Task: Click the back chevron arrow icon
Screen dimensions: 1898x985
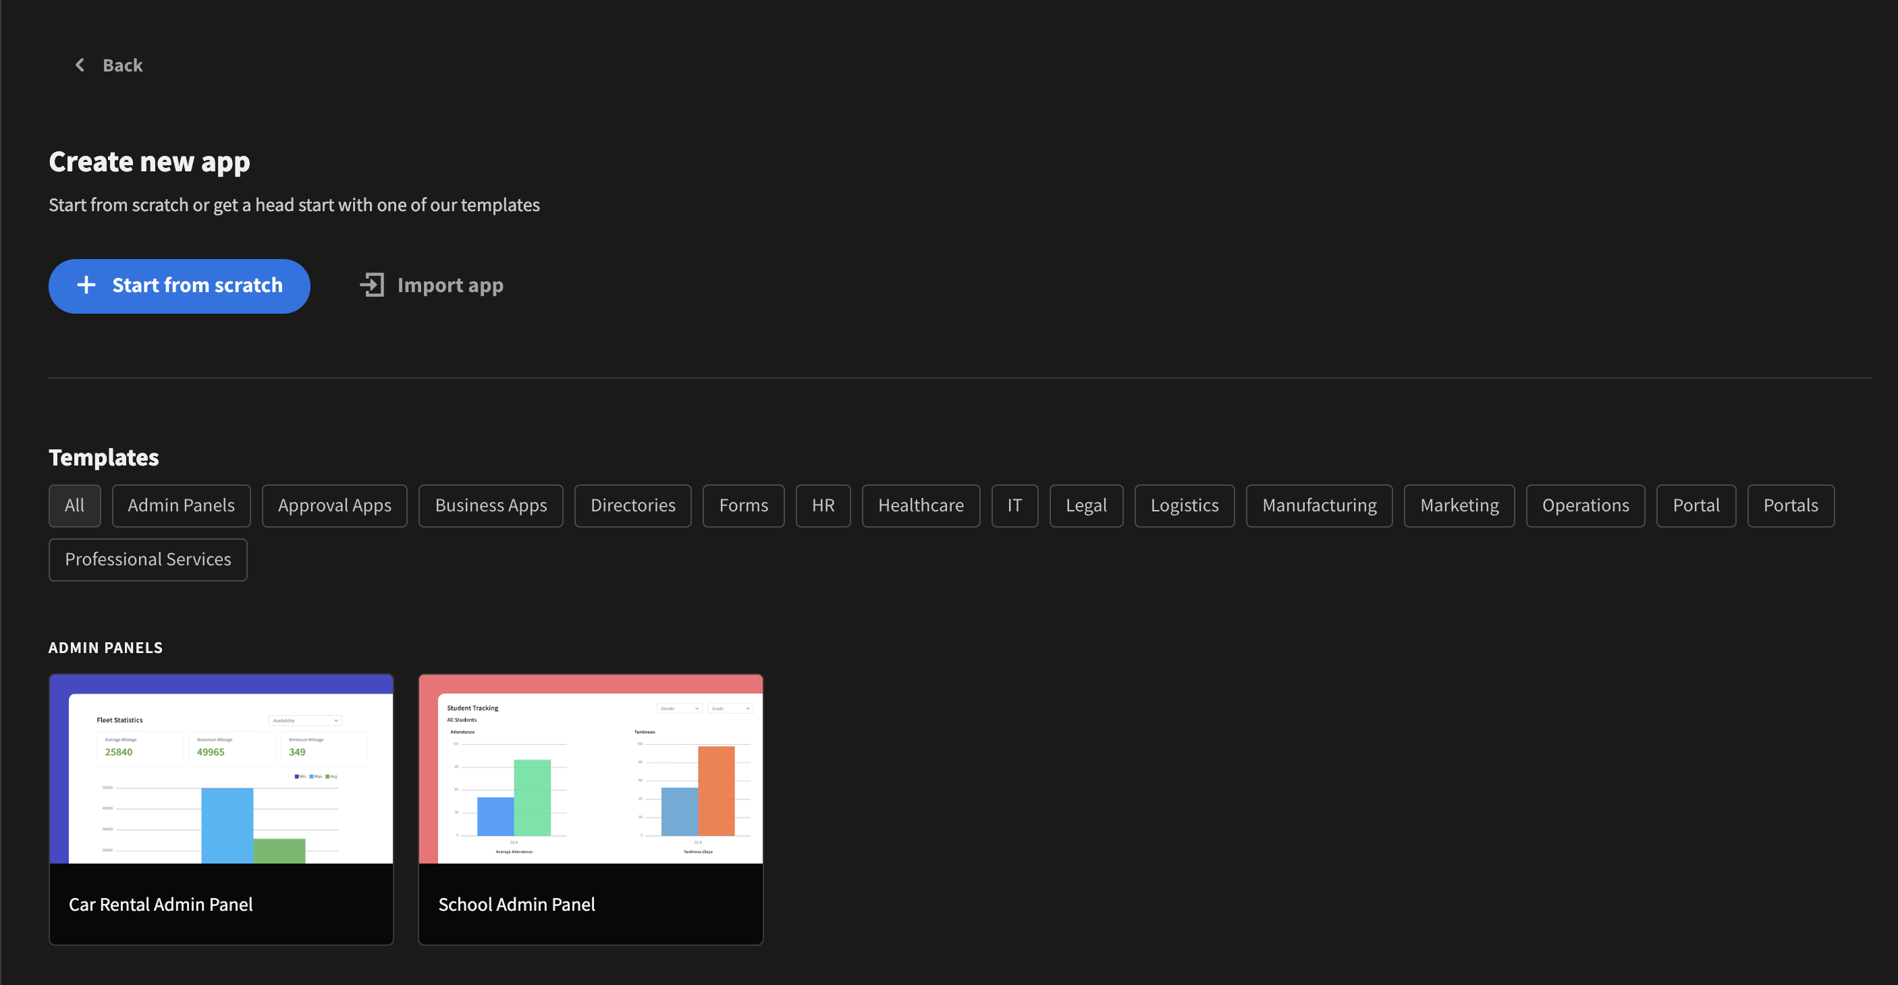Action: pos(80,65)
